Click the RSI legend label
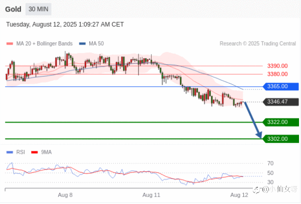Viewport: 301px width, 204px height. click(21, 152)
